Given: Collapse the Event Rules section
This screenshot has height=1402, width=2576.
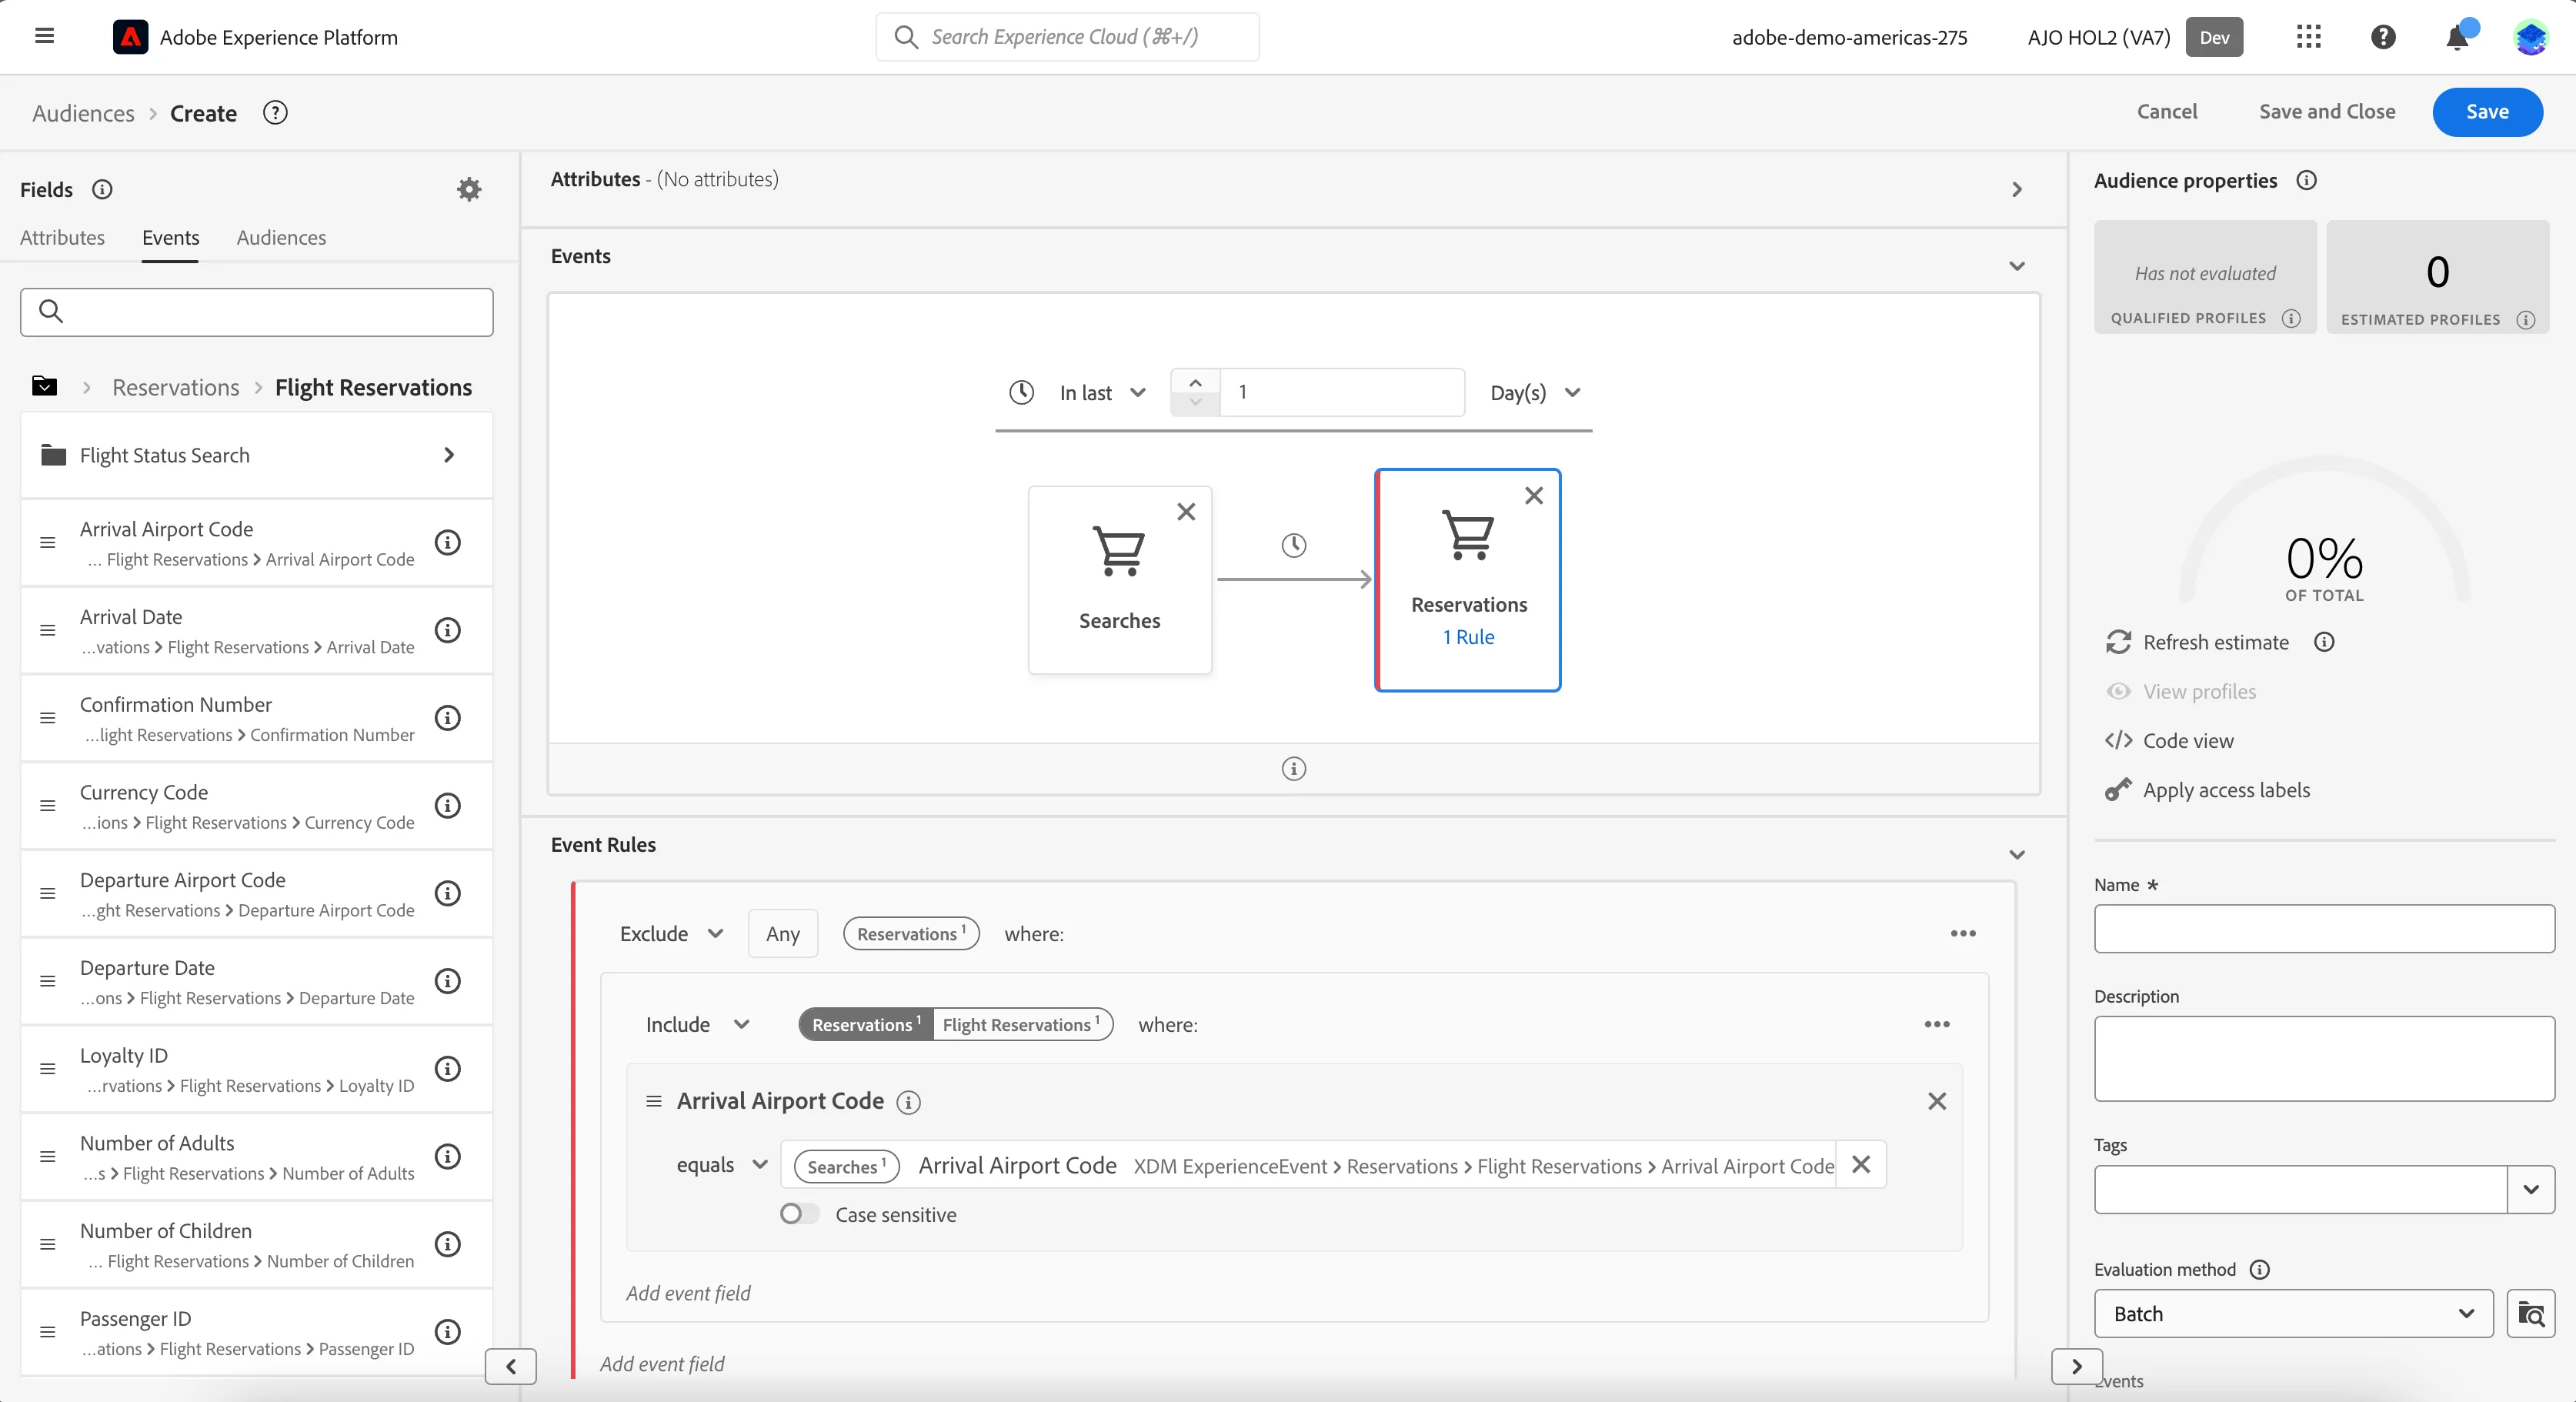Looking at the screenshot, I should [x=2016, y=854].
